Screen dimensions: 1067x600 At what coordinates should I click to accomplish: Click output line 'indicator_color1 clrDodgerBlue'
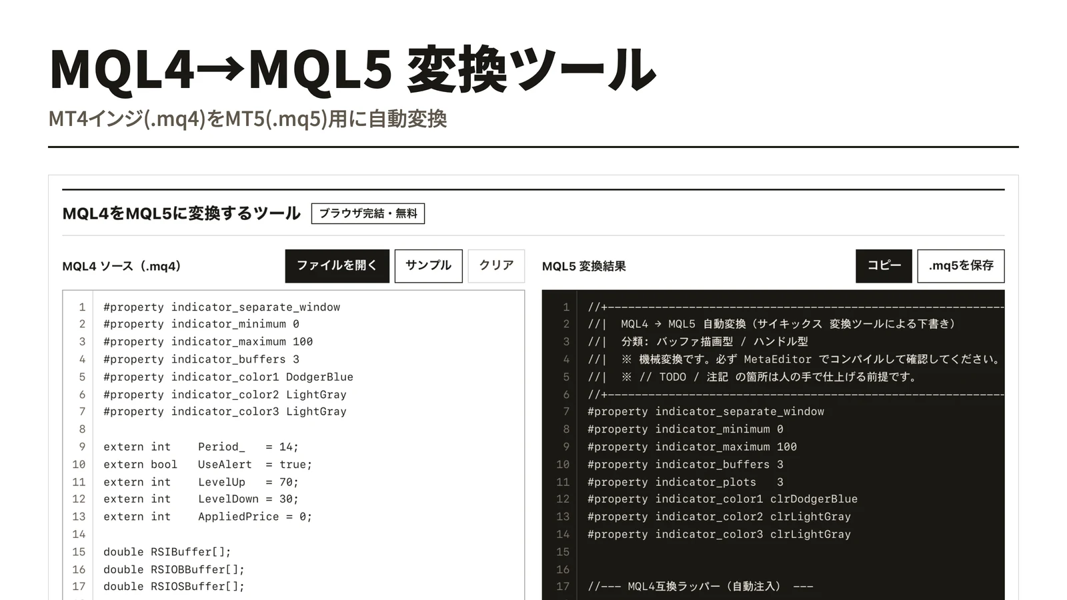point(722,499)
